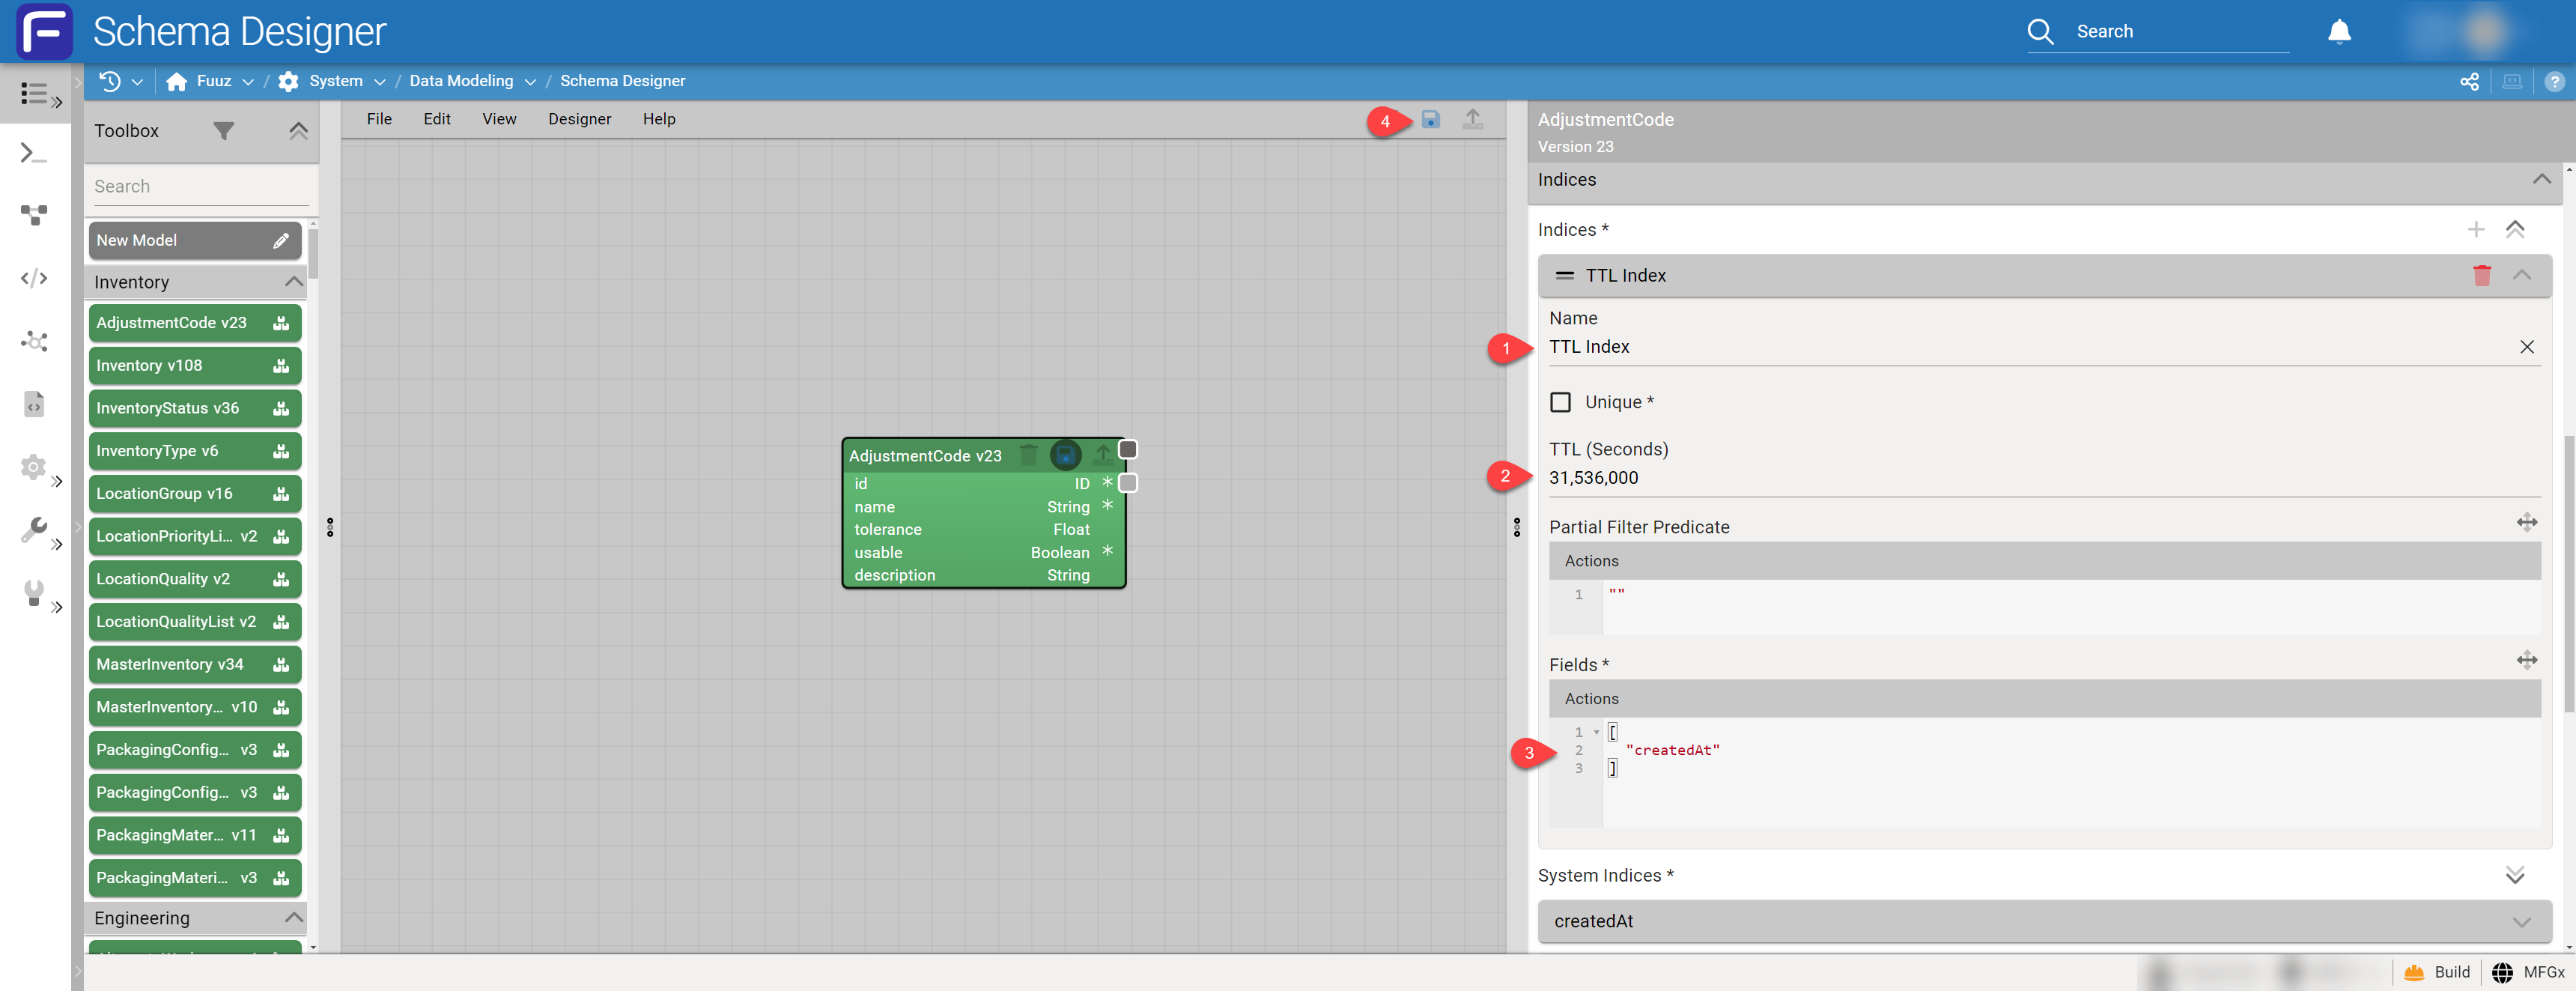Click the deploy upload icon in toolbar
This screenshot has height=991, width=2576.
(1472, 120)
